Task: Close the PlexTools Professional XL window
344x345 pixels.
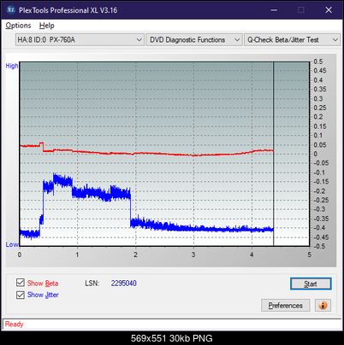Action: click(329, 10)
